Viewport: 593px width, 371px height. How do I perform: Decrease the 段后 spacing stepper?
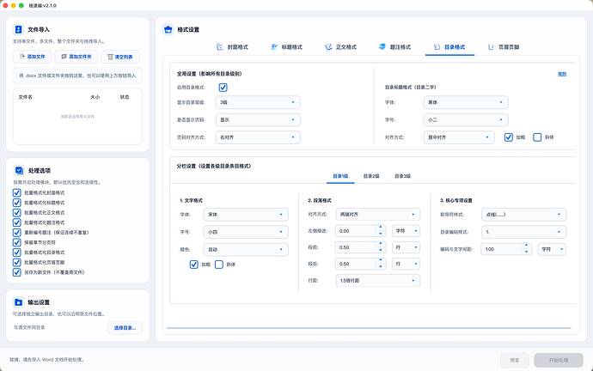pyautogui.click(x=381, y=267)
